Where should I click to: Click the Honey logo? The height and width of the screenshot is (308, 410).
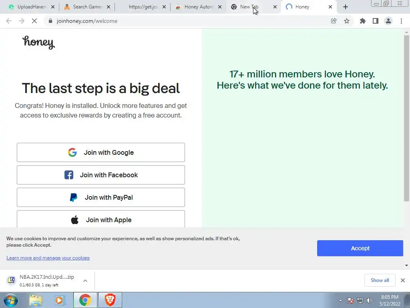(x=38, y=42)
